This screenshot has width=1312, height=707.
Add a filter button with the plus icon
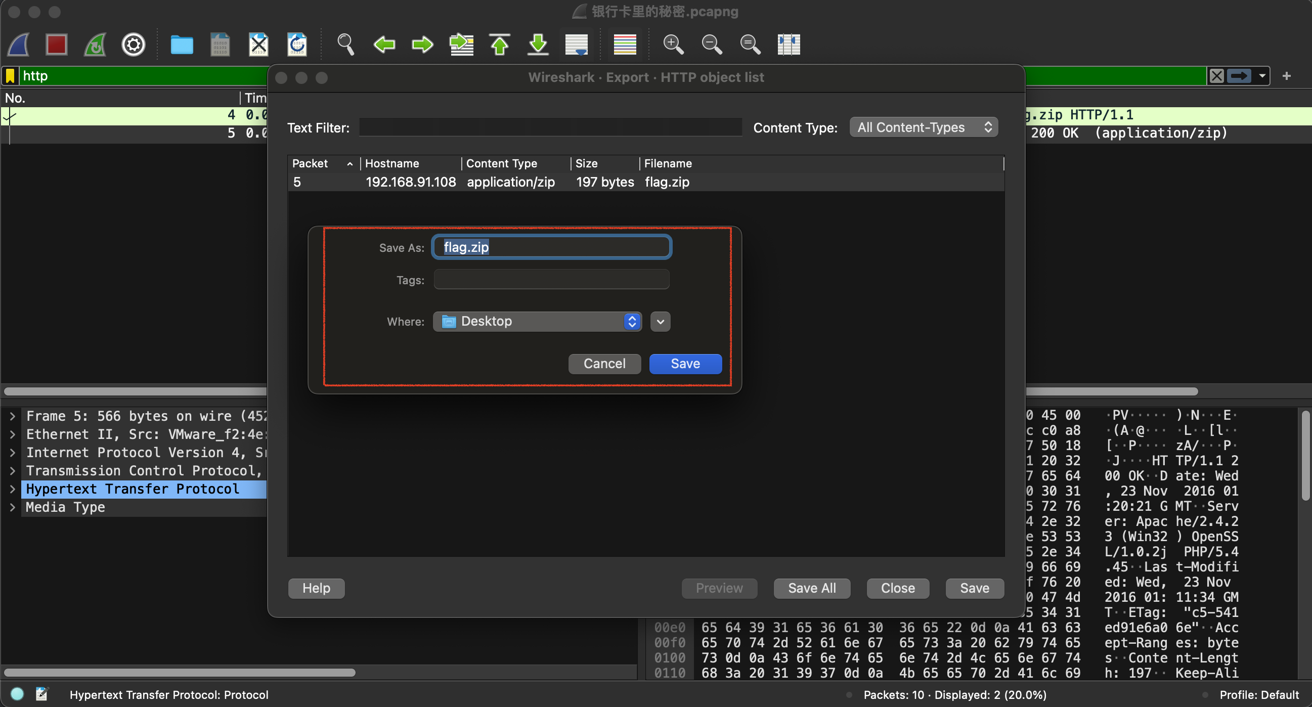[1287, 76]
